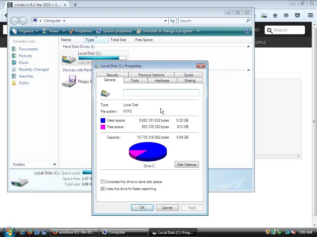Open Searches in Favorite Links
This screenshot has height=237, width=317.
click(x=26, y=76)
